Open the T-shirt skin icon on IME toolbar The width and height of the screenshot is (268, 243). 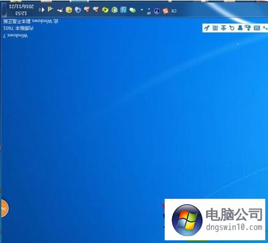(x=240, y=28)
